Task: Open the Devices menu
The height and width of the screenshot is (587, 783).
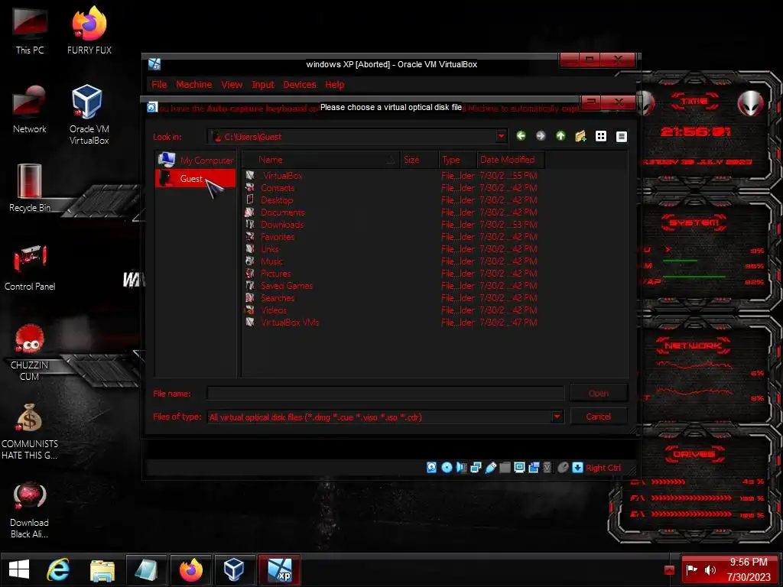Action: click(x=300, y=85)
